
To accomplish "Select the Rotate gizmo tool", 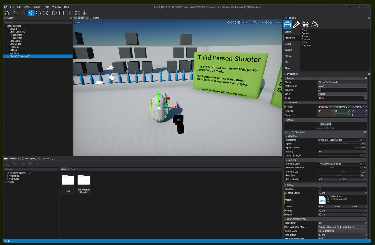I will [x=38, y=13].
